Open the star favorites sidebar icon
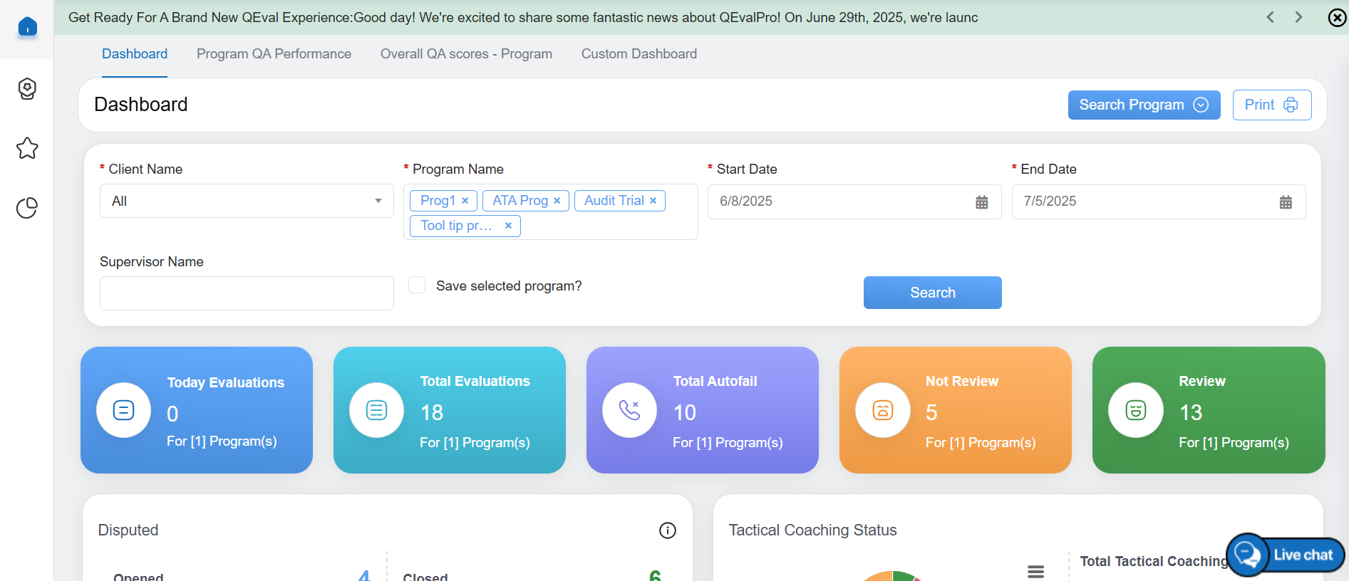1349x581 pixels. point(27,148)
